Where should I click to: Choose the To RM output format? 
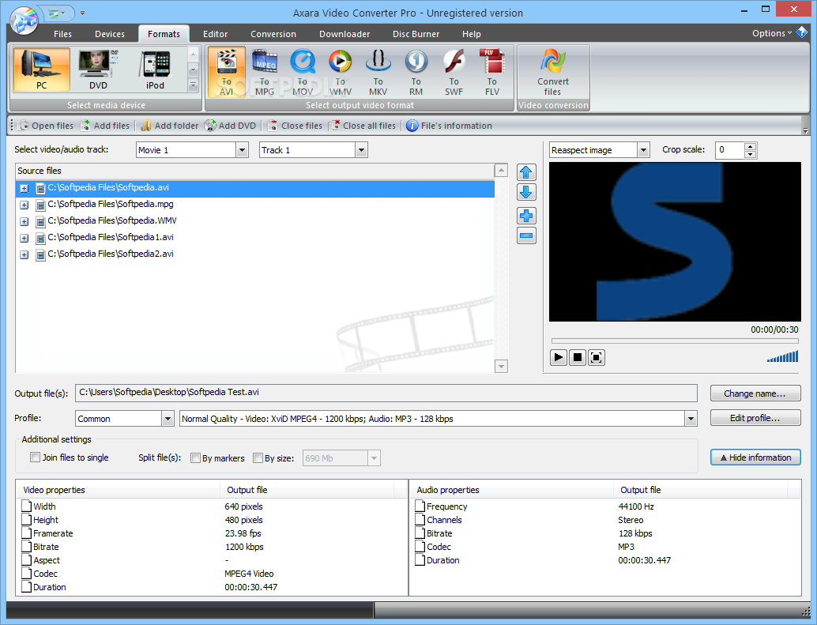[x=416, y=72]
